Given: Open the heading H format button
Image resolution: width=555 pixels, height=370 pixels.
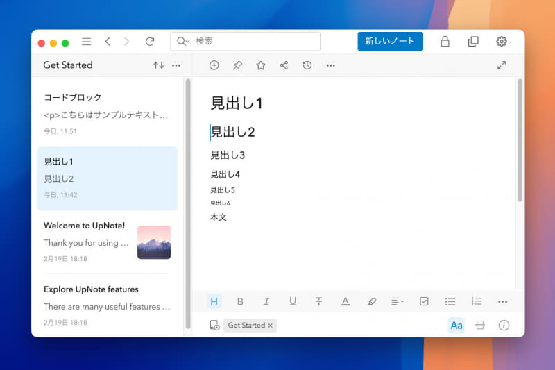Looking at the screenshot, I should click(214, 301).
